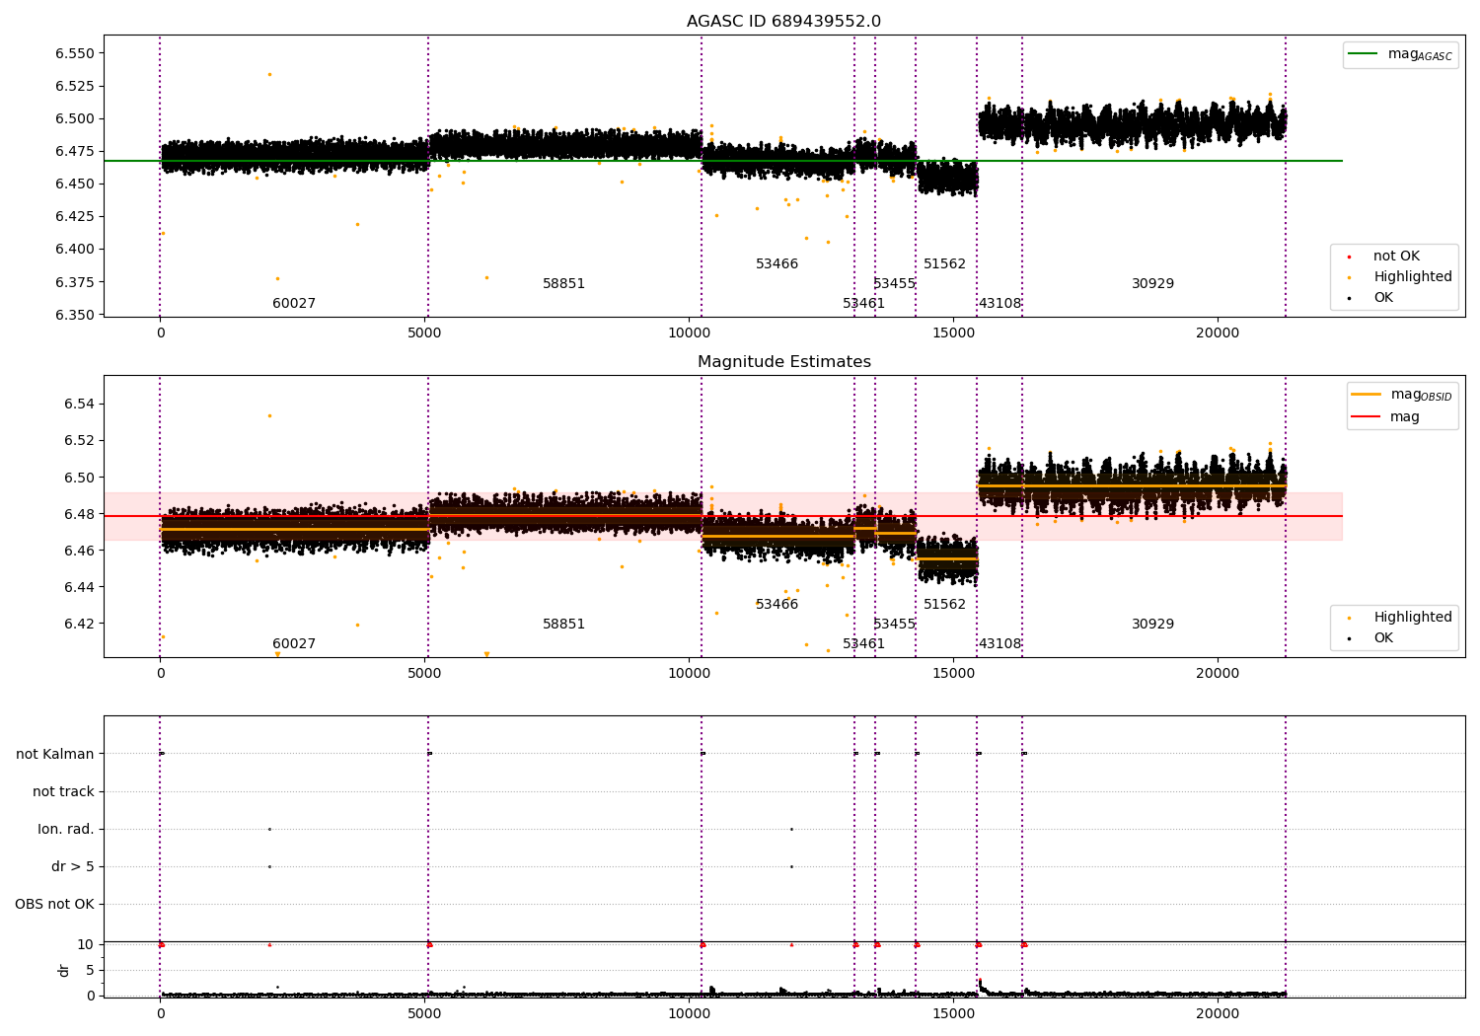Click x-tick 0 under bottom plot
Screen dimensions: 1480x1036
point(160,1014)
